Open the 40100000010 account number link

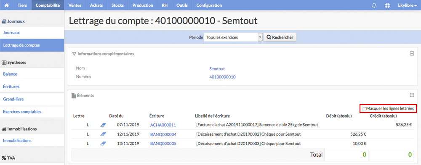tap(222, 77)
